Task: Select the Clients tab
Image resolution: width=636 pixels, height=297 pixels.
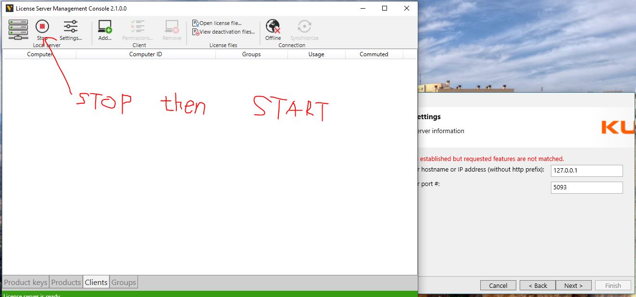Action: (x=96, y=283)
